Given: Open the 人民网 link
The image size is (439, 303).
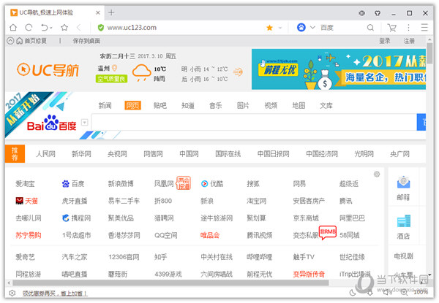Looking at the screenshot, I should point(45,154).
